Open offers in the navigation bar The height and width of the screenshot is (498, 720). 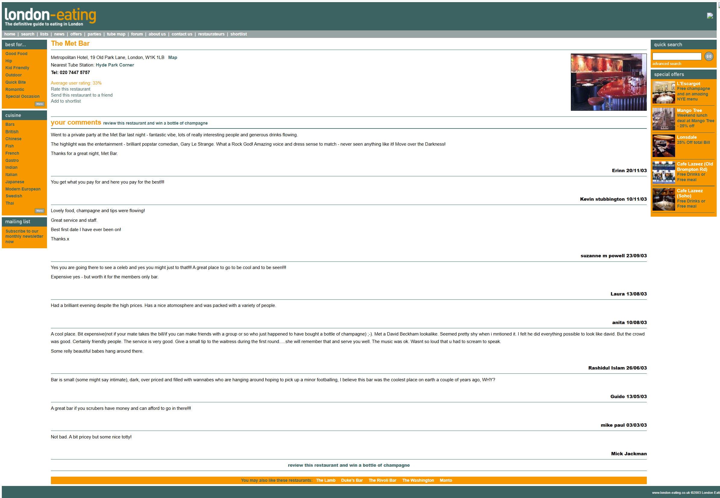(76, 34)
